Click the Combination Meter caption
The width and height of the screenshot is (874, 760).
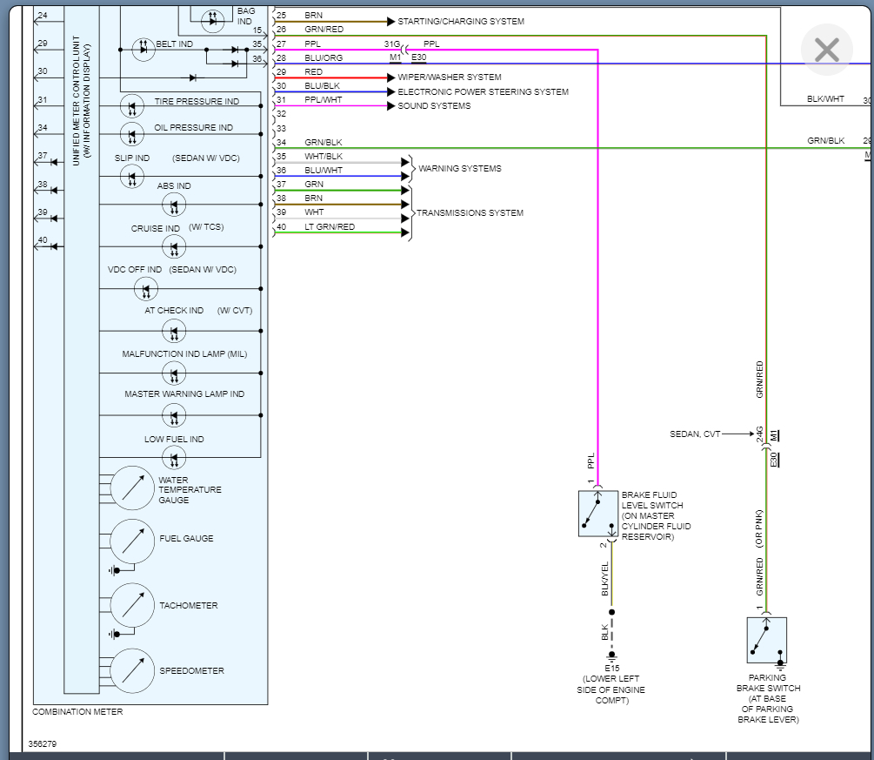tap(77, 712)
